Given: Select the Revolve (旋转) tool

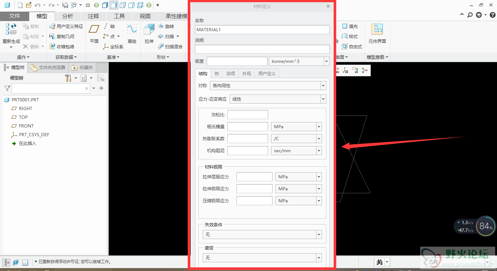Looking at the screenshot, I should click(166, 26).
